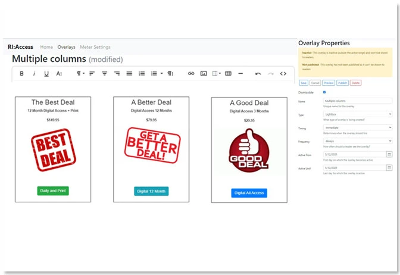Screen dimensions: 400x275
Task: Justify text alignment in the editor
Action: [129, 73]
